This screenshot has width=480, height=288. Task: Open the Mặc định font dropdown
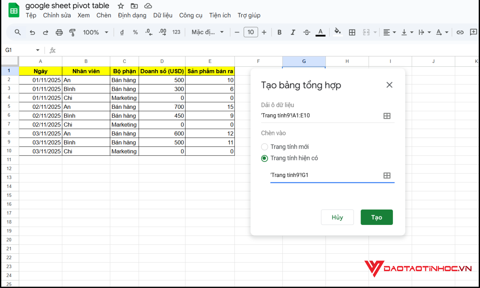pyautogui.click(x=207, y=32)
